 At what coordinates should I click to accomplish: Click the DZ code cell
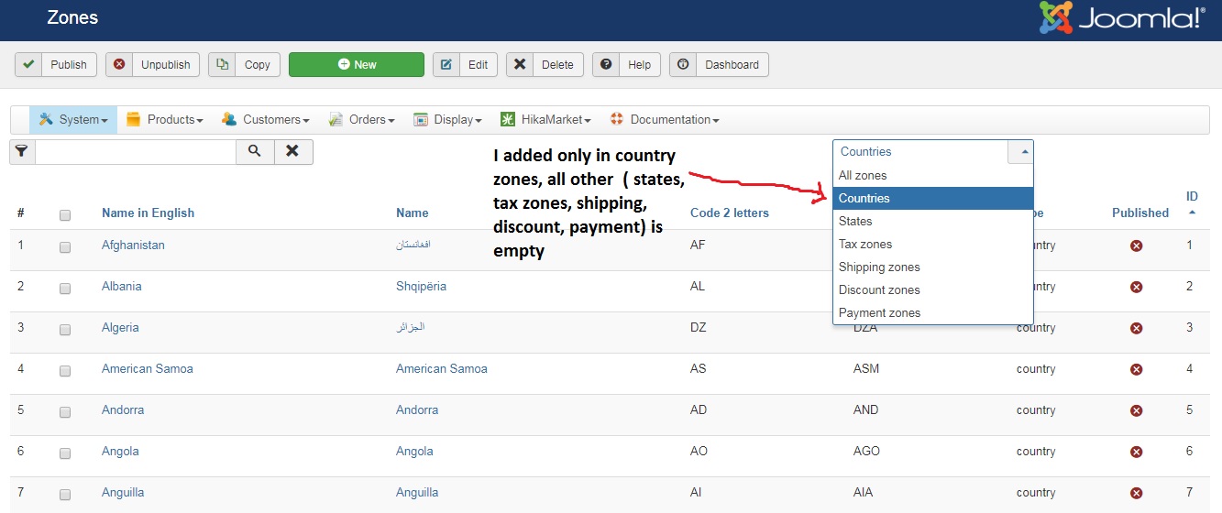point(698,328)
